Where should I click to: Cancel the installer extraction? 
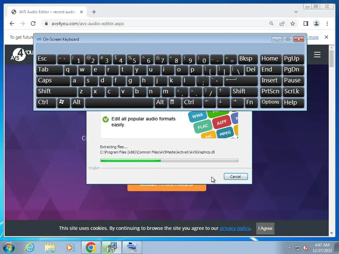[x=236, y=177]
